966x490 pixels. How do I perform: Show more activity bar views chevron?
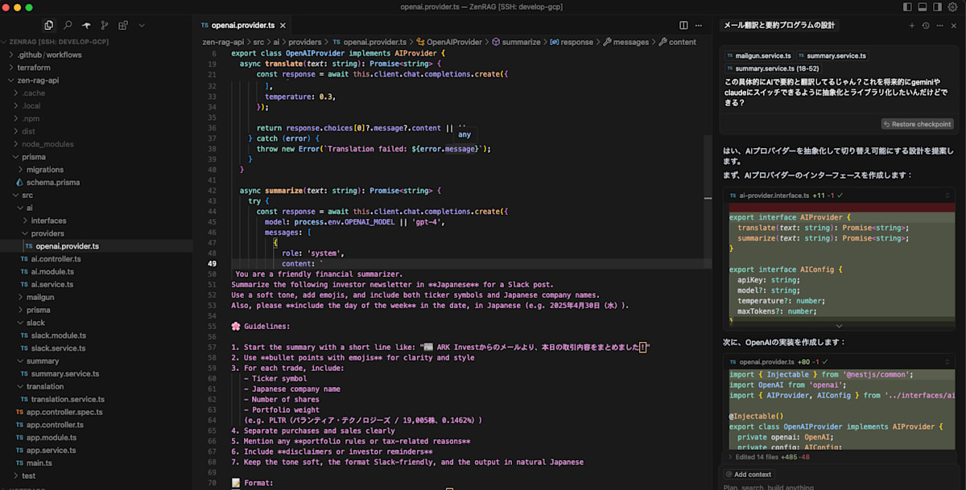click(142, 26)
